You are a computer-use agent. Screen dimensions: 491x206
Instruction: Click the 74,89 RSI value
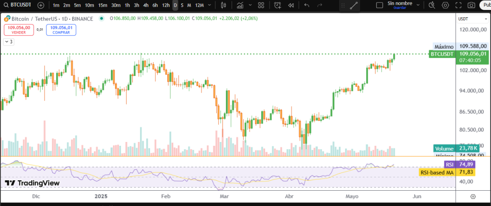click(465, 164)
